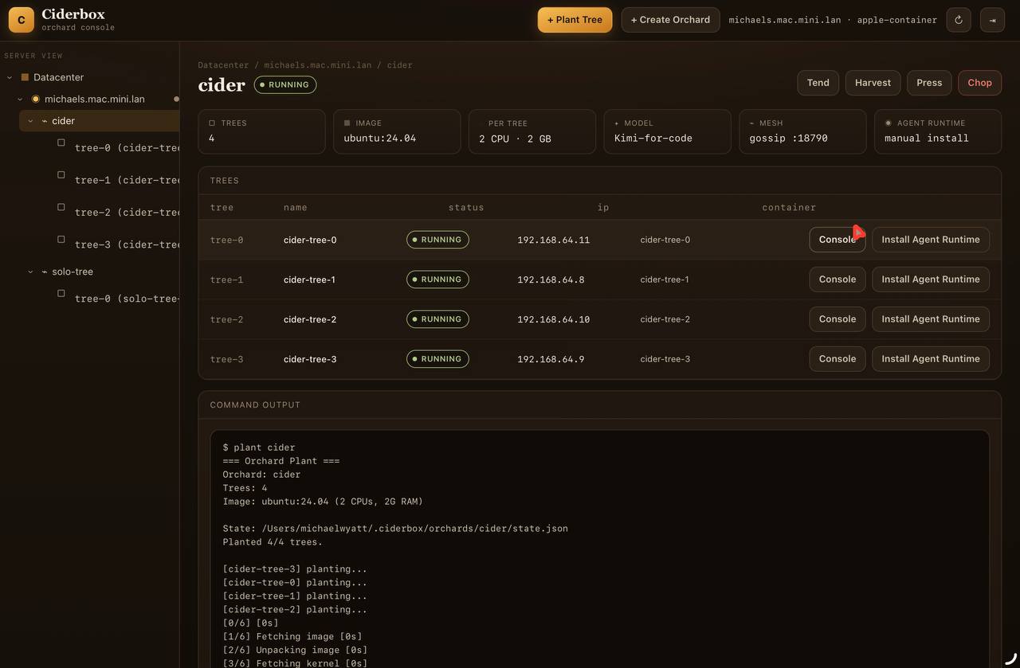Click IP address 192.168.64.11
The width and height of the screenshot is (1020, 668).
553,240
